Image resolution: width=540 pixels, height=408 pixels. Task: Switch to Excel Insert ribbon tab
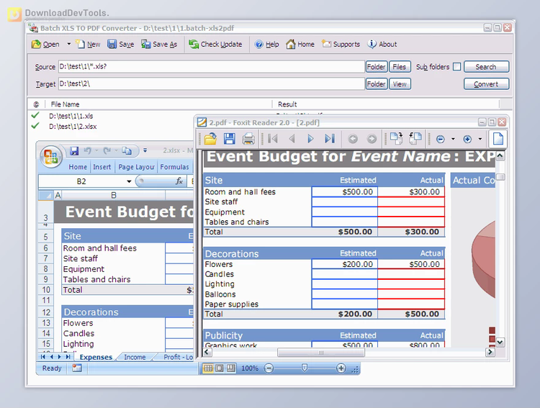[x=102, y=167]
